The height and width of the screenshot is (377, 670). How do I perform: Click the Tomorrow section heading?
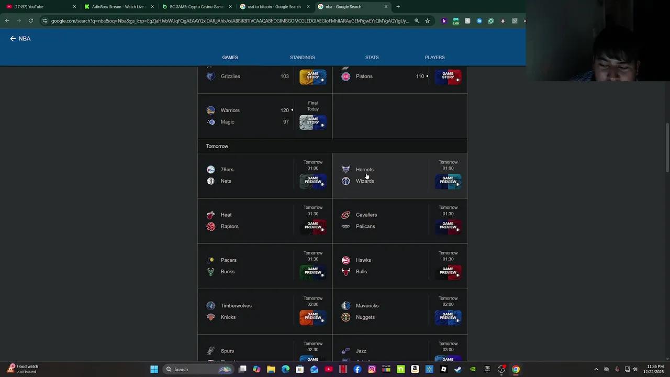click(217, 146)
